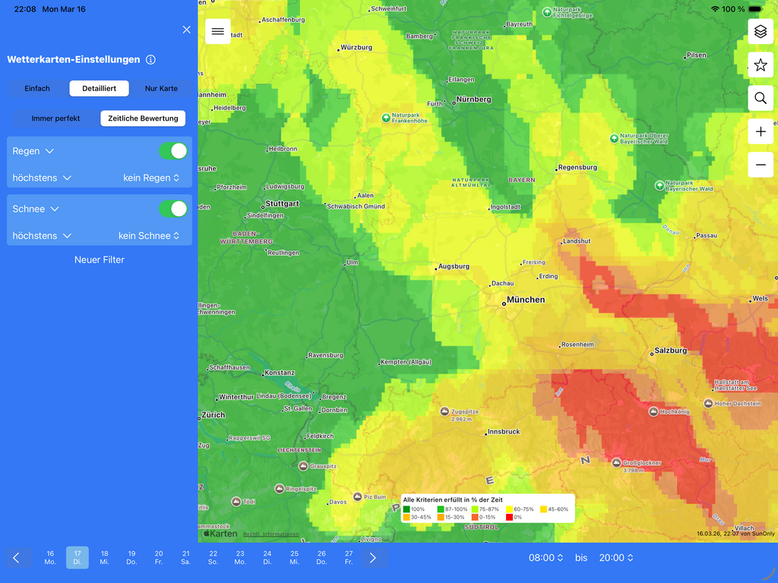Screen dimensions: 778x583
Task: Select date 20 Fr. in timeline
Action: point(158,558)
